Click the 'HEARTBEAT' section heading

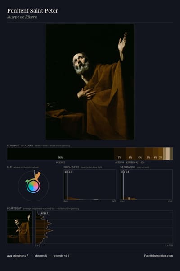[14, 208]
